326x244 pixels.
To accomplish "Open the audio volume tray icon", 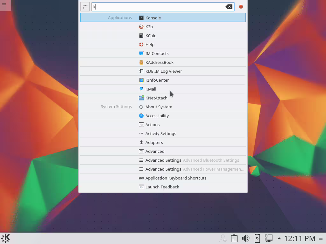I will 245,238.
